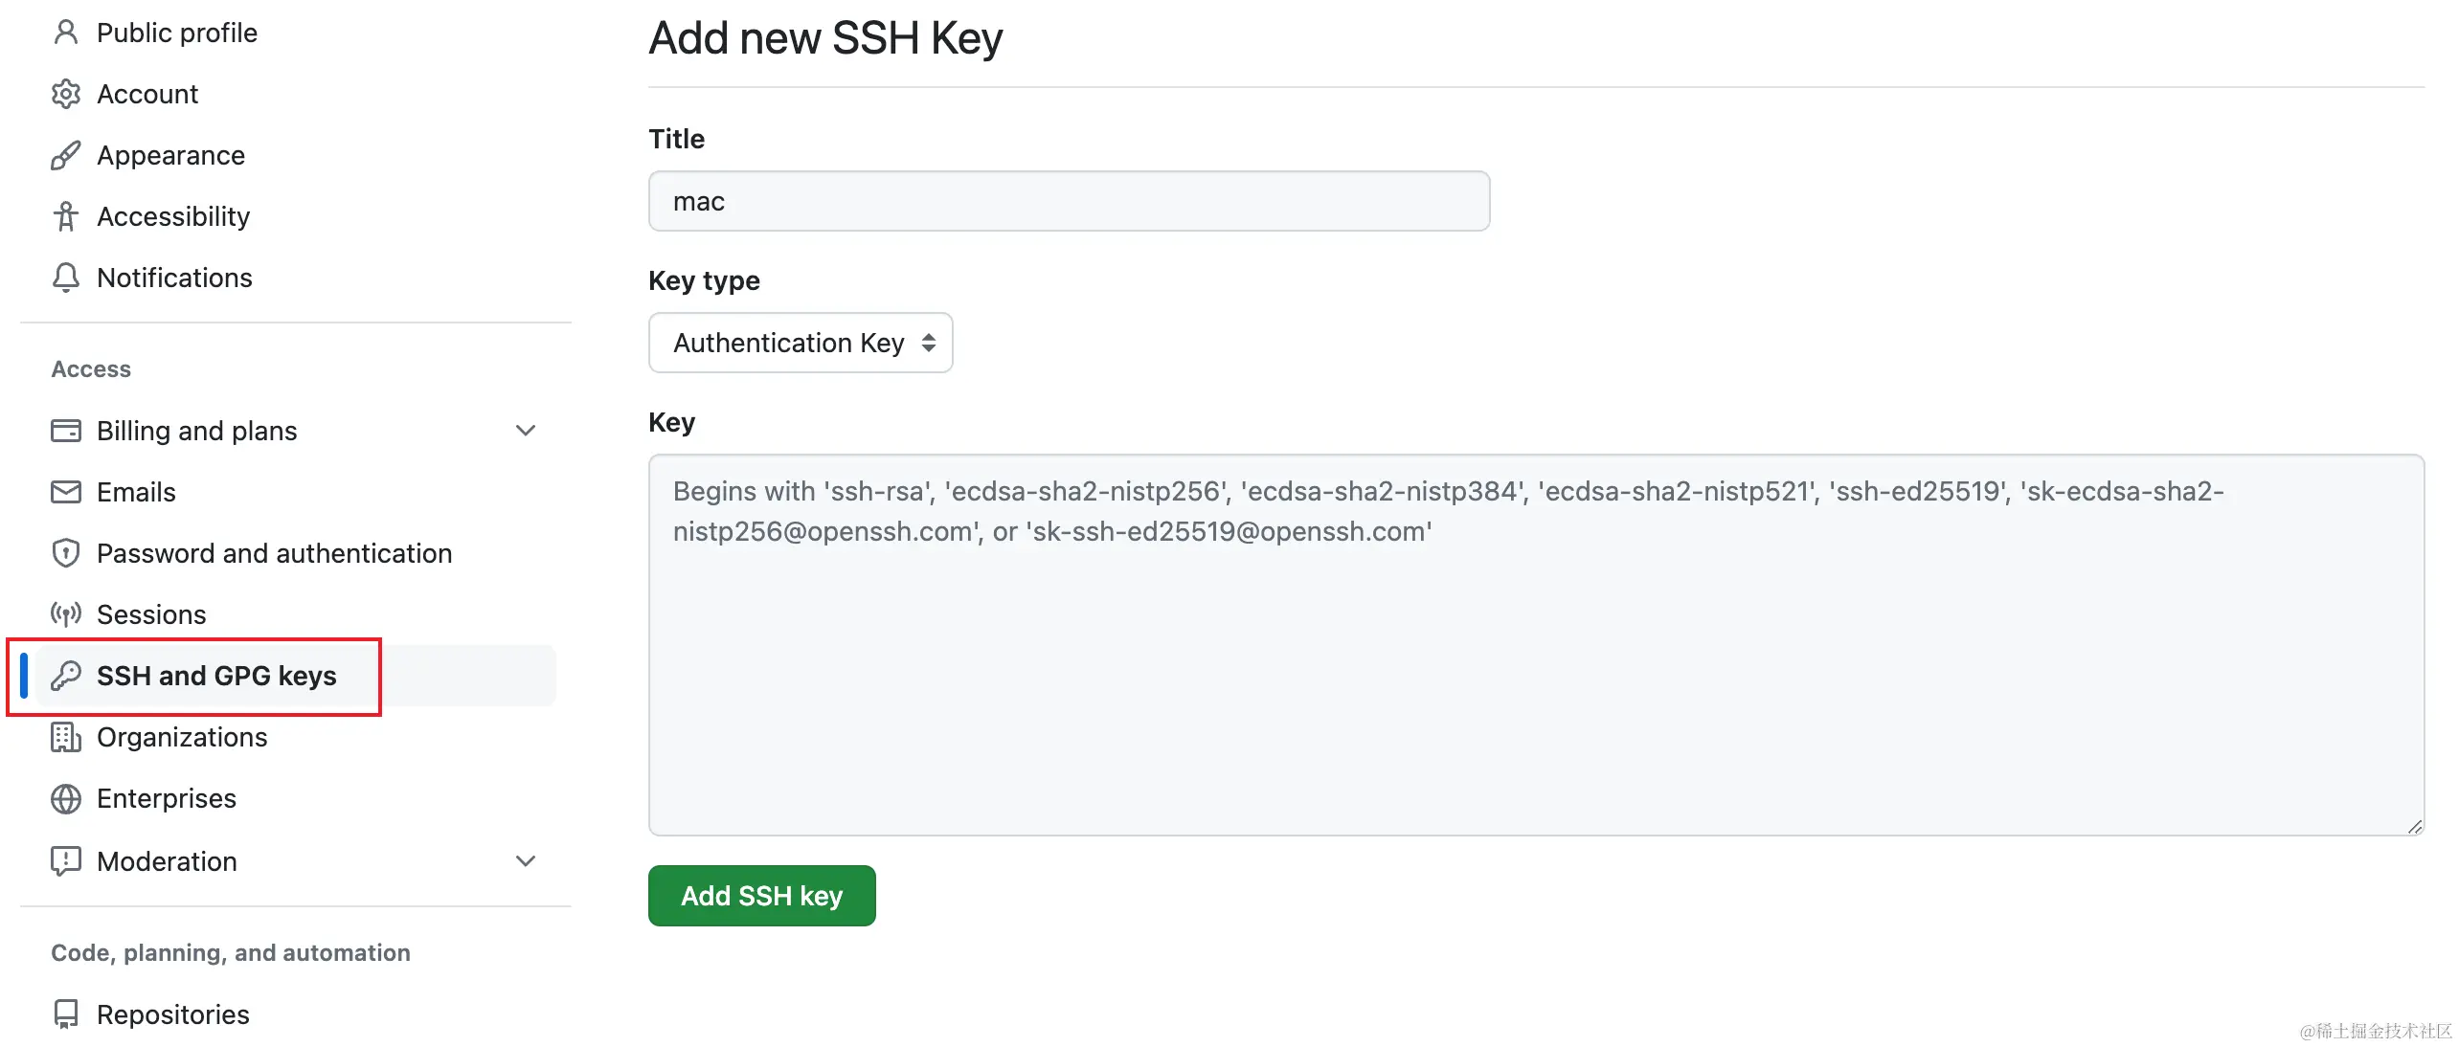The width and height of the screenshot is (2459, 1047).
Task: Open the Authentication Key type dropdown
Action: click(800, 343)
